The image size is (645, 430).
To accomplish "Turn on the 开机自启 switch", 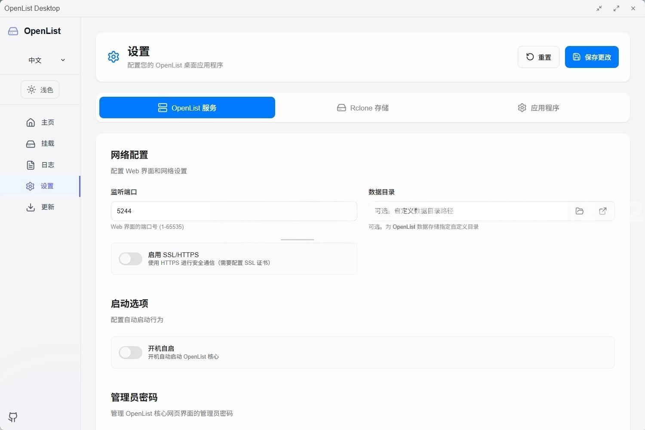I will tap(130, 352).
